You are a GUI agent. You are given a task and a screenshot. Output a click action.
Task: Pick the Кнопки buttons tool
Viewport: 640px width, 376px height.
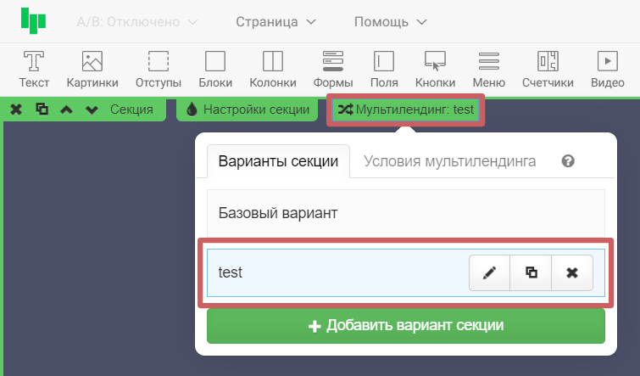pyautogui.click(x=435, y=69)
